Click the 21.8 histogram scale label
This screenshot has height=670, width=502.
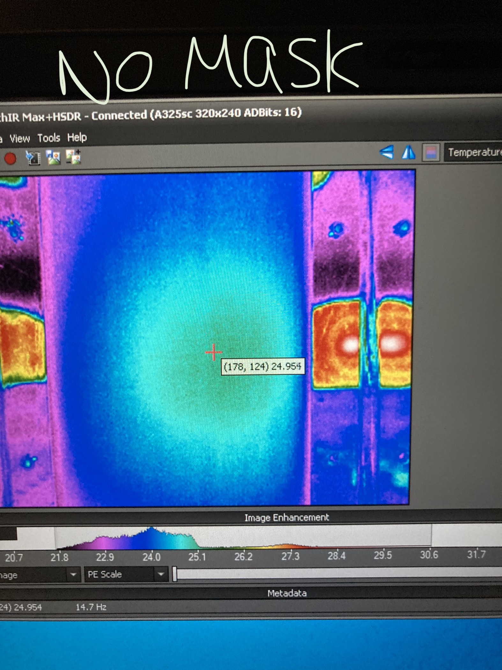pyautogui.click(x=59, y=557)
